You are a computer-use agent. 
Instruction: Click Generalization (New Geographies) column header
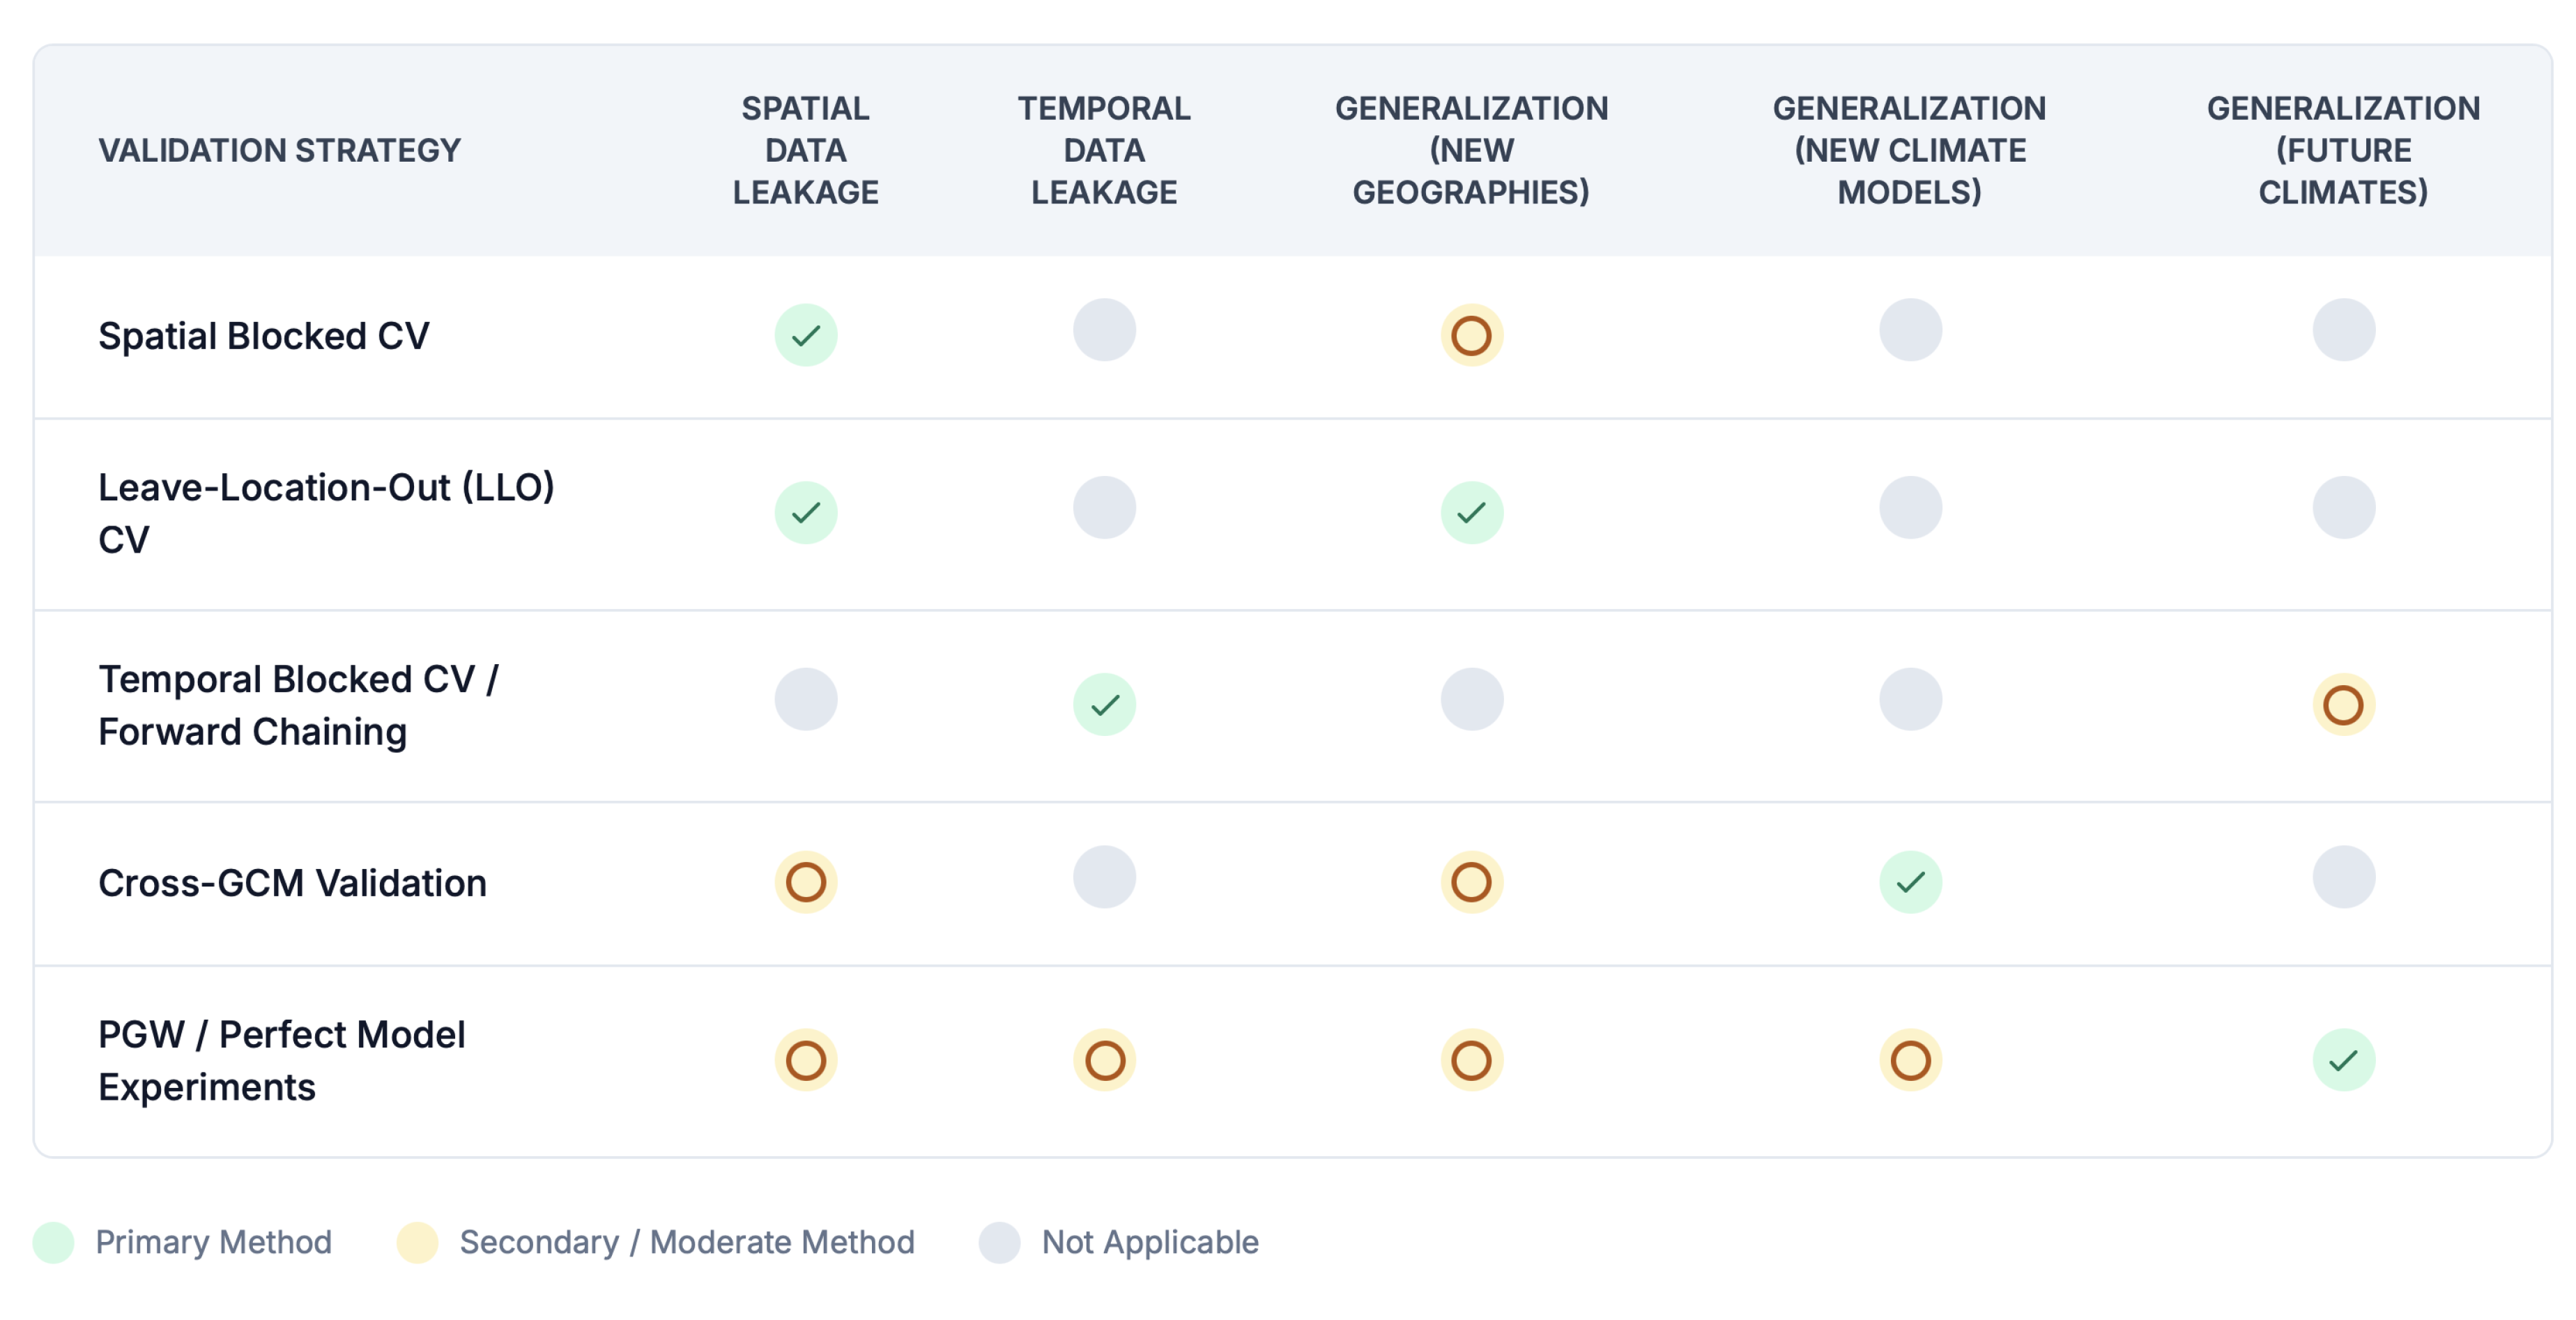point(1471,150)
